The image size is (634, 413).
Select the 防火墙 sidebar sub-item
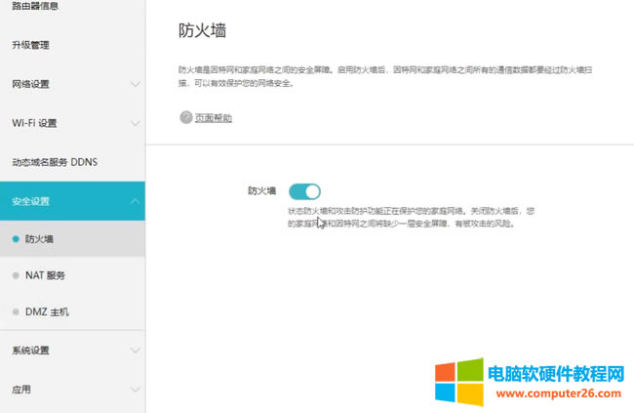[x=40, y=238]
